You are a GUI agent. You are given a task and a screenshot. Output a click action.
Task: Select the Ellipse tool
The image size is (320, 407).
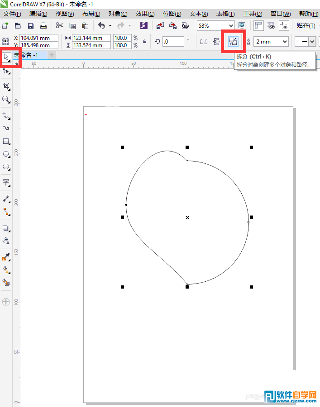click(6, 154)
